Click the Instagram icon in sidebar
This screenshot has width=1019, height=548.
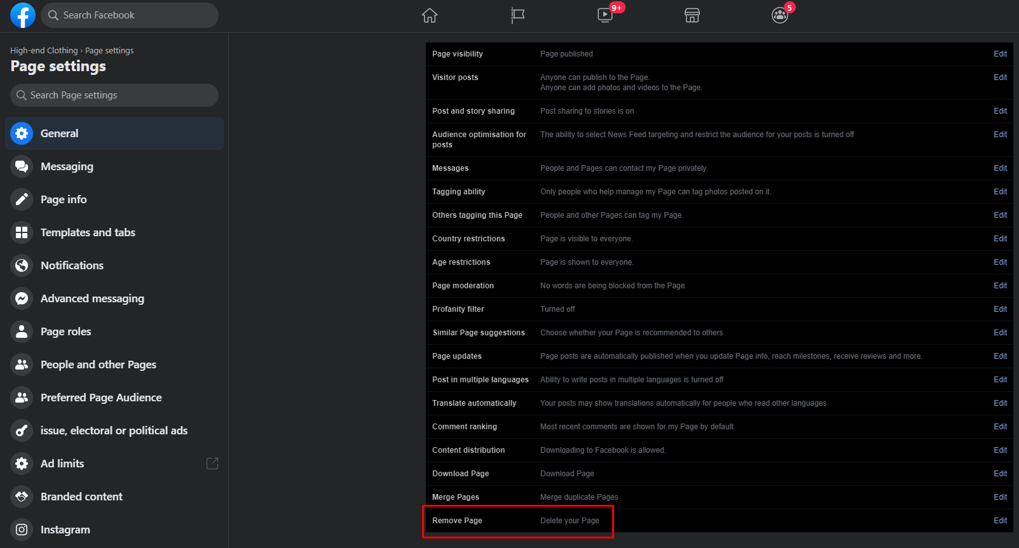point(22,530)
